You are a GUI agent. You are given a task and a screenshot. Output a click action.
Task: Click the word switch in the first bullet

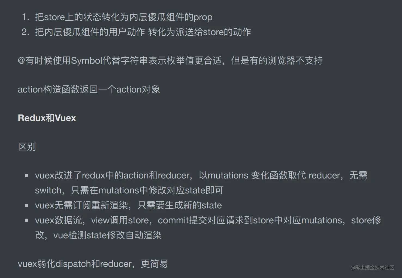(48, 190)
